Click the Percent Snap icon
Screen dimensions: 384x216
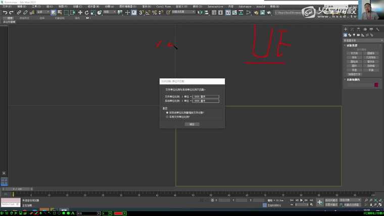click(154, 12)
